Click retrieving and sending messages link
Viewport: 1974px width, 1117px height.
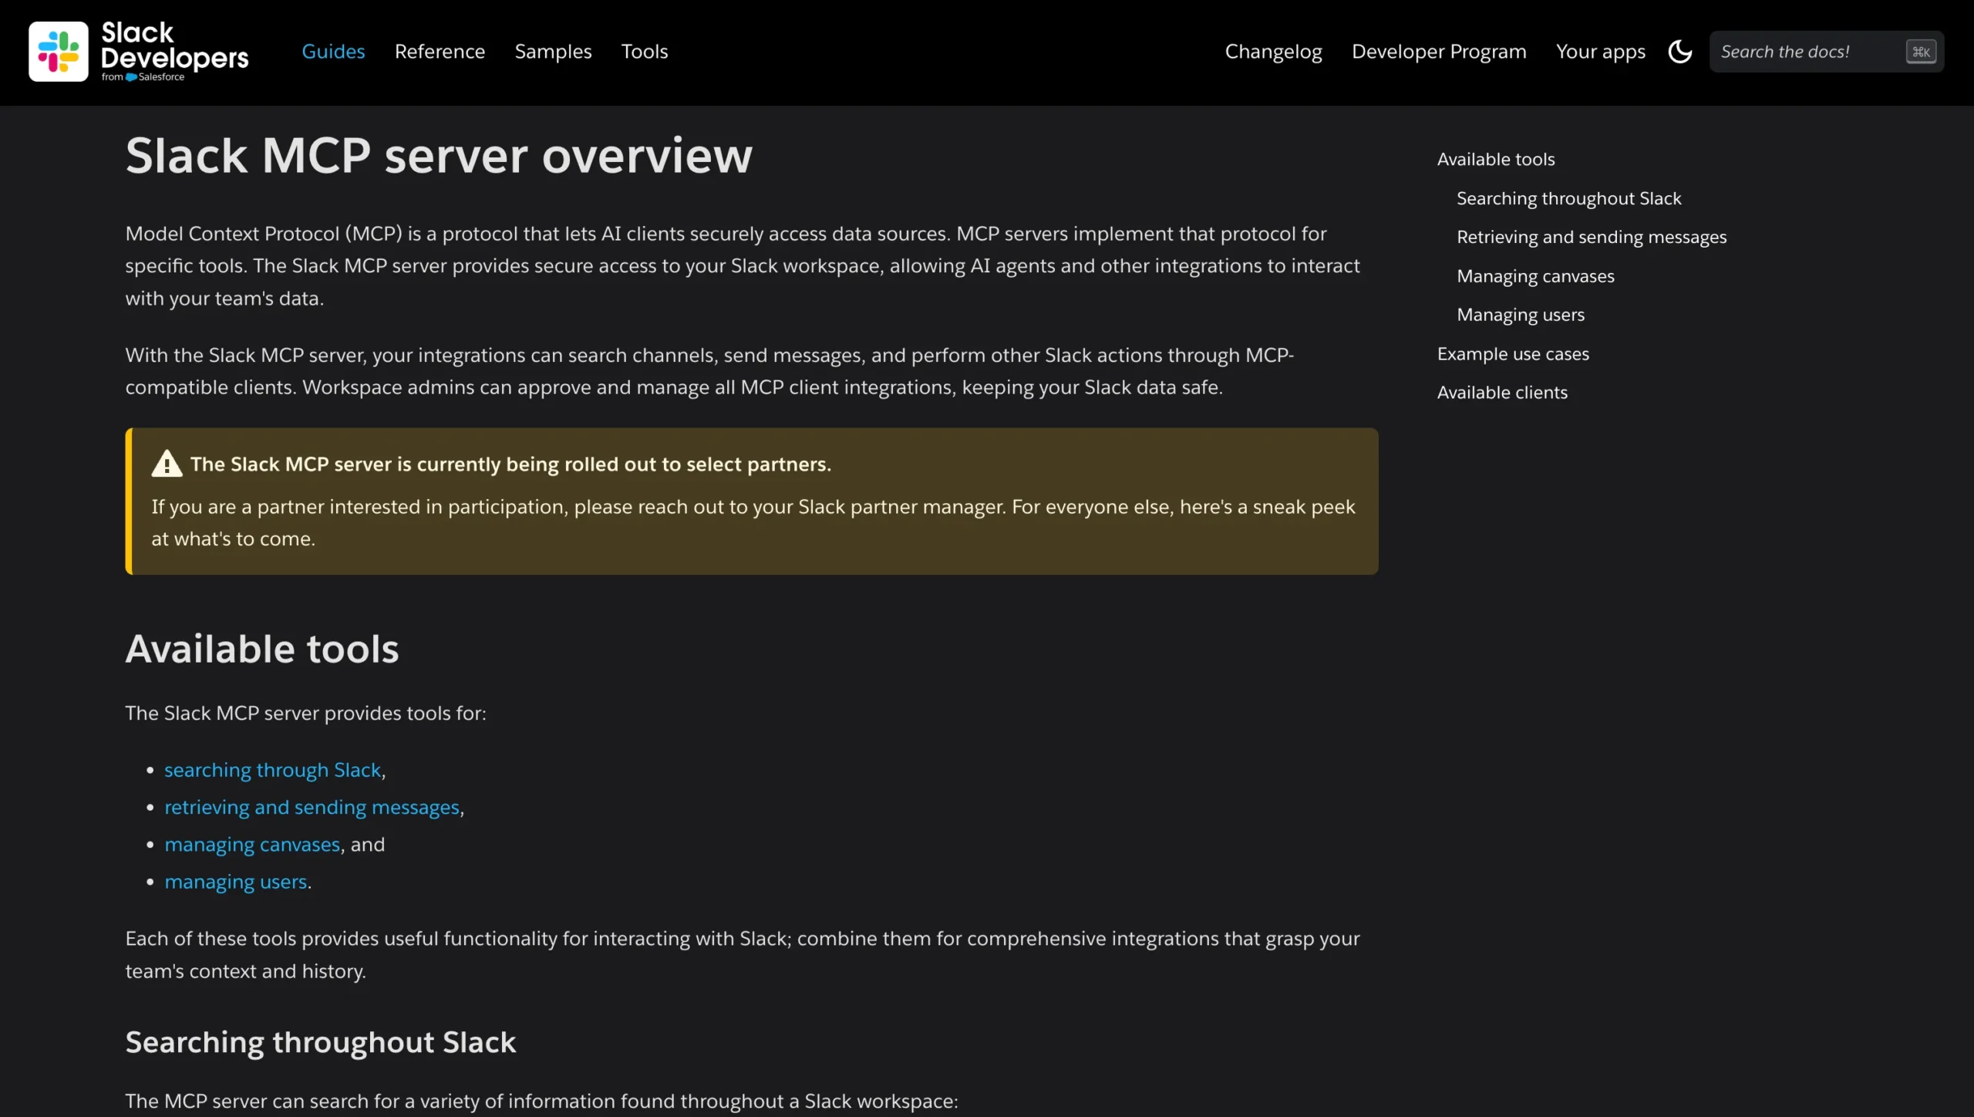[x=312, y=807]
